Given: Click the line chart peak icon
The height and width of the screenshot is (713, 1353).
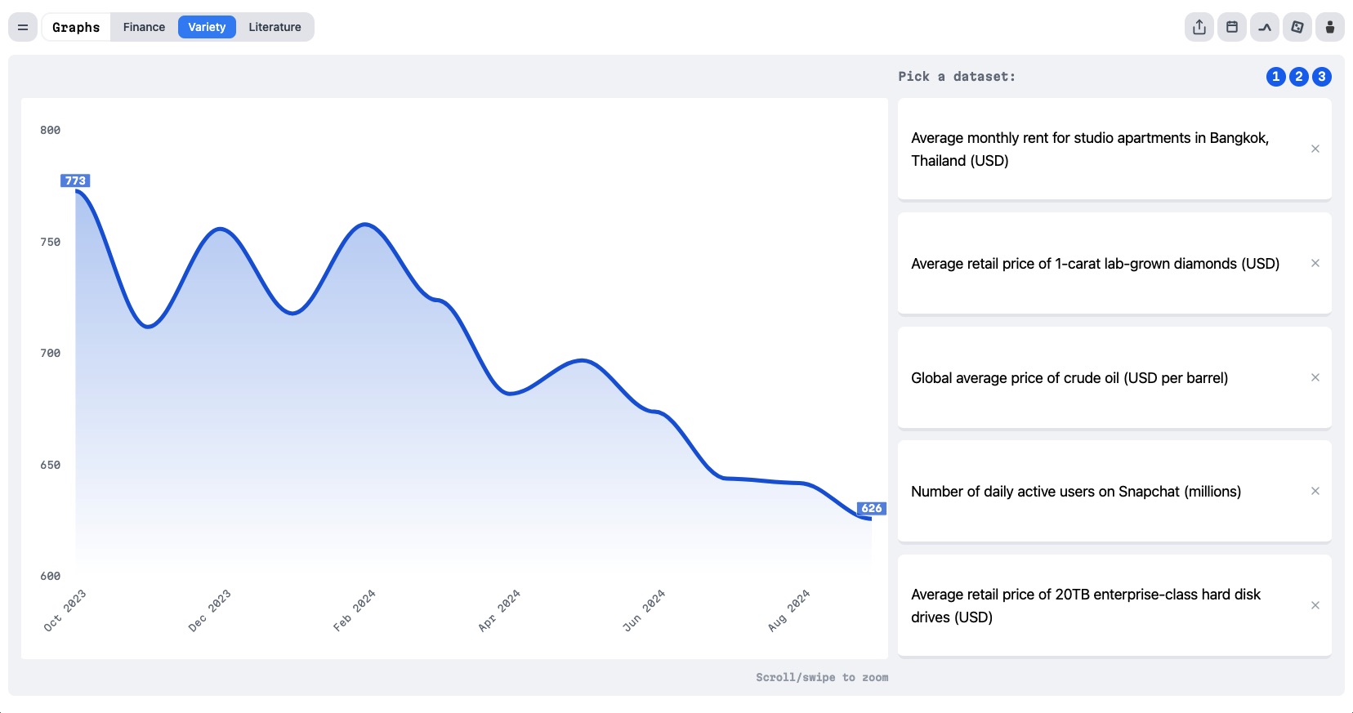Looking at the screenshot, I should coord(1265,27).
